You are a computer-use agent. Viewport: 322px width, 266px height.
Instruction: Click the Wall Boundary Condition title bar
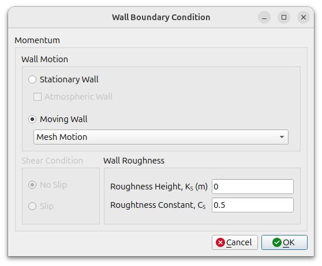[161, 17]
